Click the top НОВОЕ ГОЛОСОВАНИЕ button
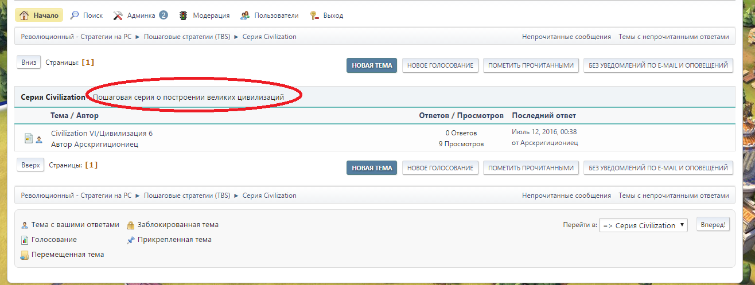The width and height of the screenshot is (755, 285). point(441,65)
